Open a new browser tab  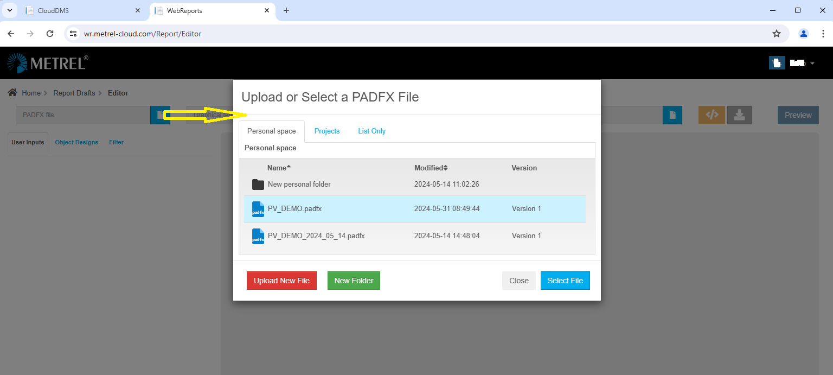286,10
